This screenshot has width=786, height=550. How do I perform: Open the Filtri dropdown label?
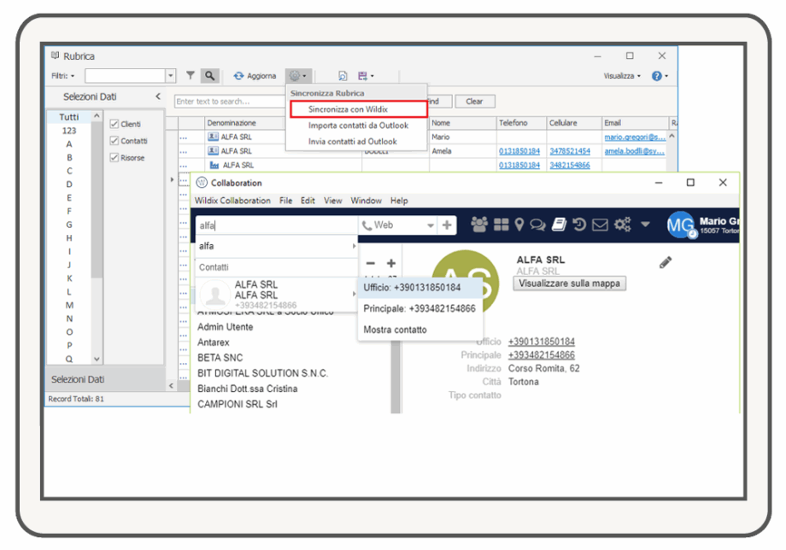pos(62,76)
